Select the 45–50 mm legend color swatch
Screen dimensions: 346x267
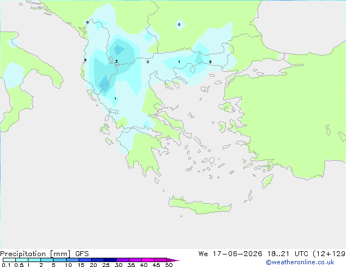160,260
